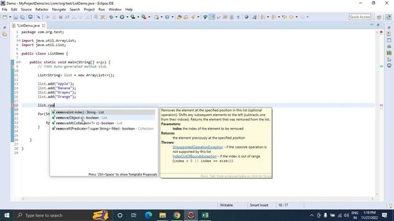This screenshot has width=394, height=221.
Task: Click the Quick Access search field
Action: click(360, 17)
